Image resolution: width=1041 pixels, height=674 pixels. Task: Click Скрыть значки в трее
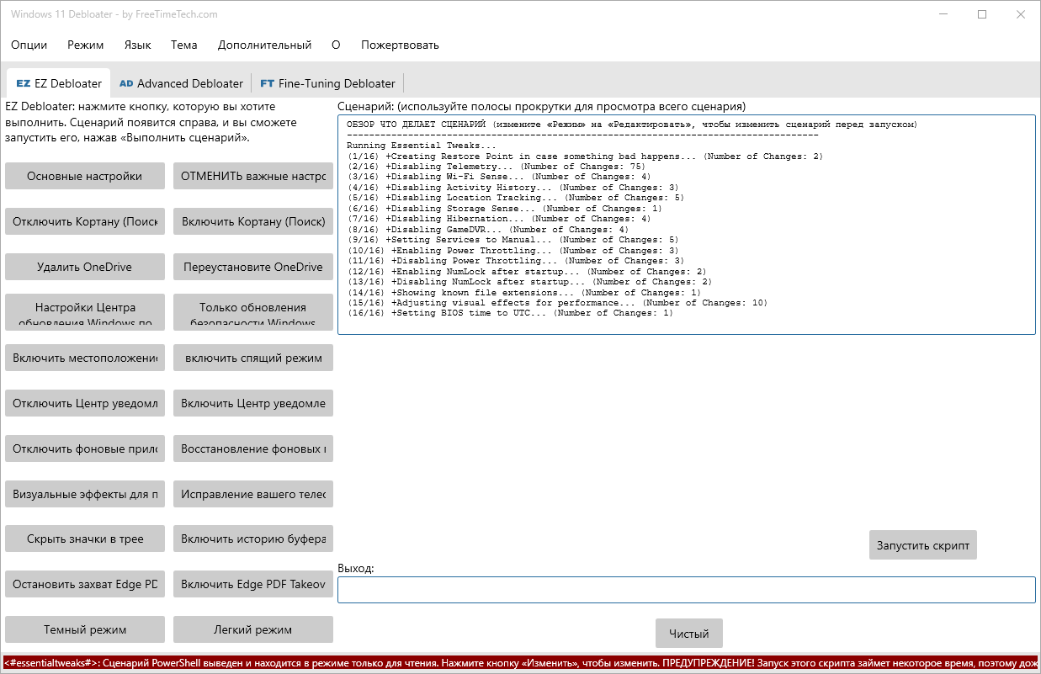[x=84, y=539]
